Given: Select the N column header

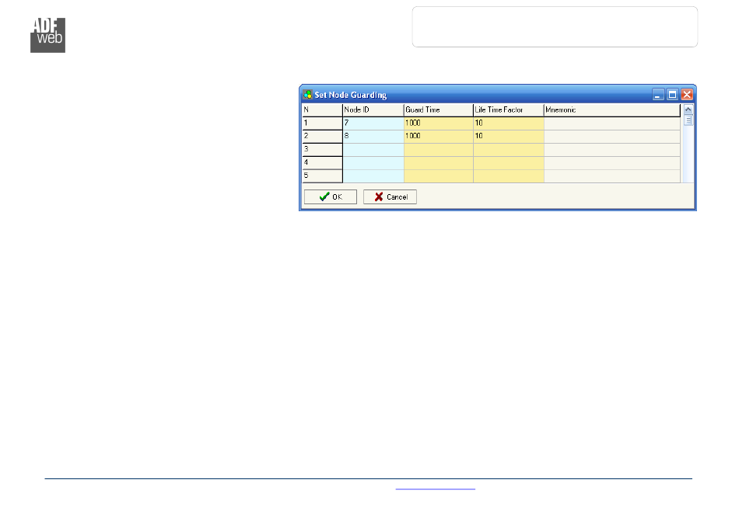Looking at the screenshot, I should point(322,110).
